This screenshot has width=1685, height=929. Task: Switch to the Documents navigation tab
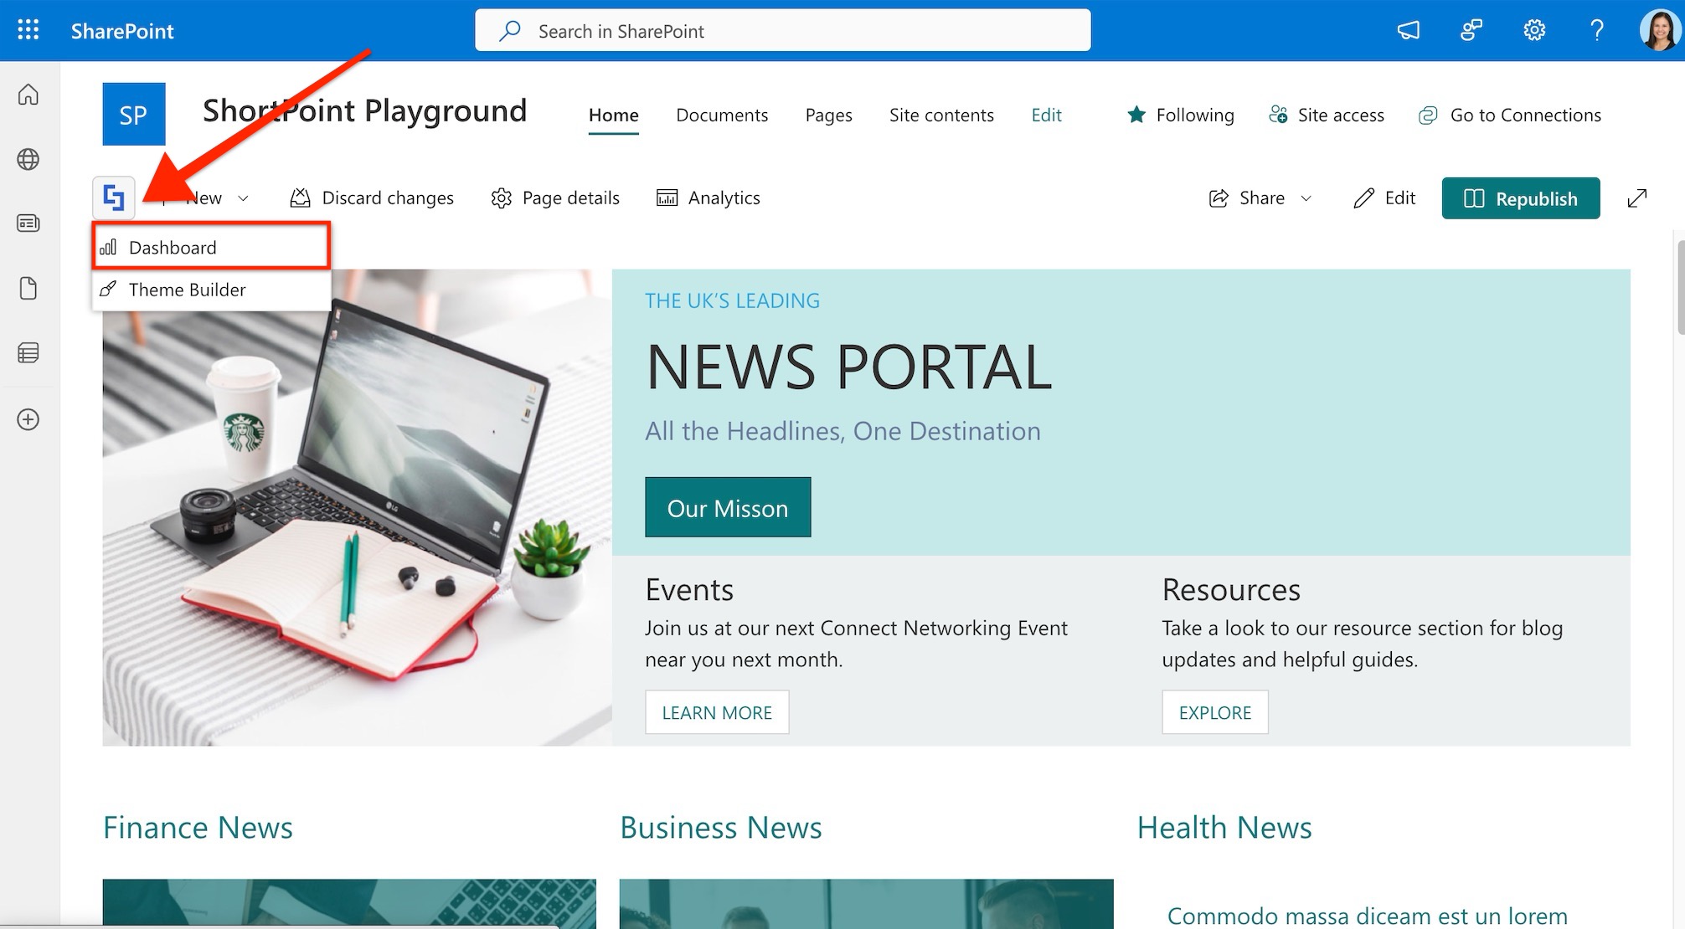pos(721,115)
